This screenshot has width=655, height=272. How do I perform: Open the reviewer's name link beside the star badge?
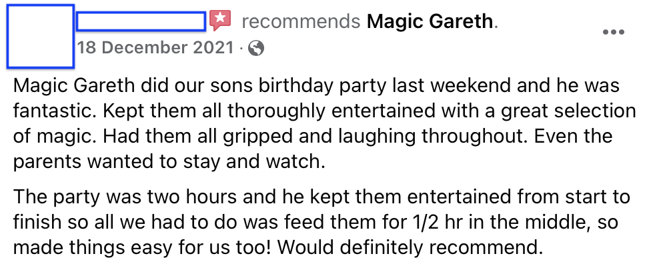141,21
